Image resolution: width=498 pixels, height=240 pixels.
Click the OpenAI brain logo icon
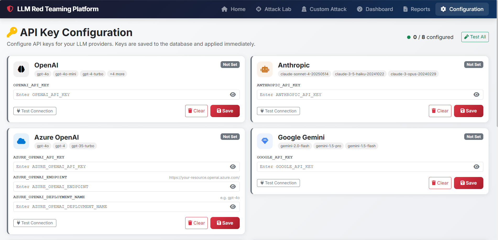21,69
